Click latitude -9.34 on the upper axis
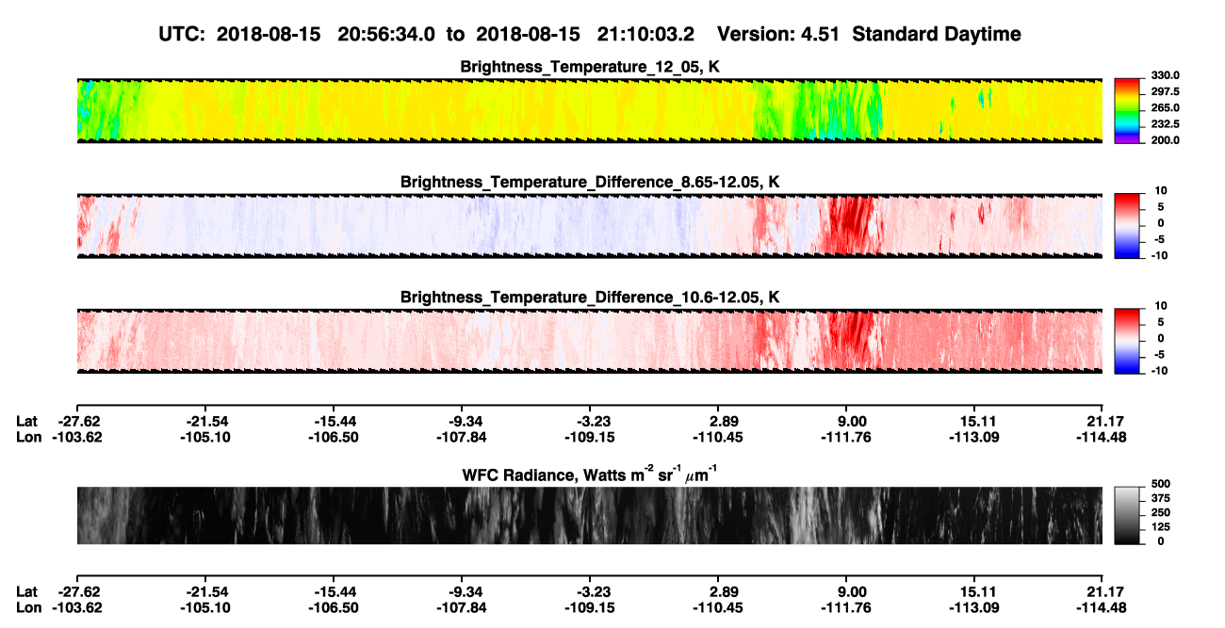 coord(462,422)
